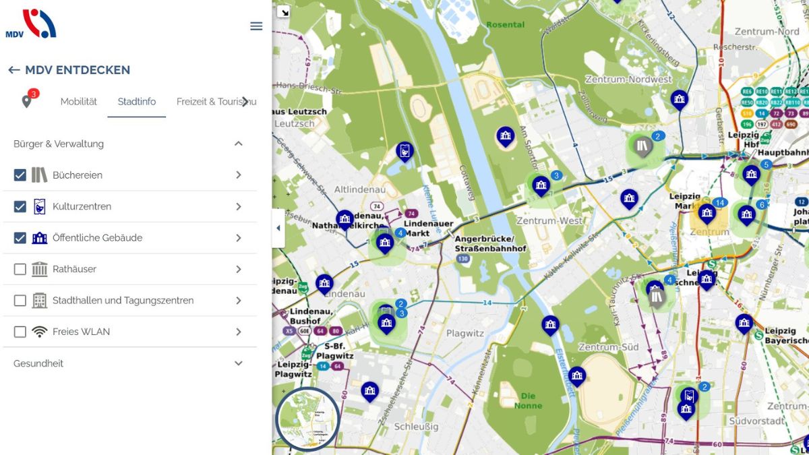The height and width of the screenshot is (455, 809).
Task: Show more tabs with the right arrow
Action: pos(245,102)
